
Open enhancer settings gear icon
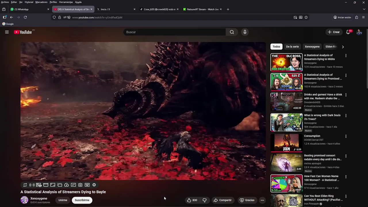point(94,185)
